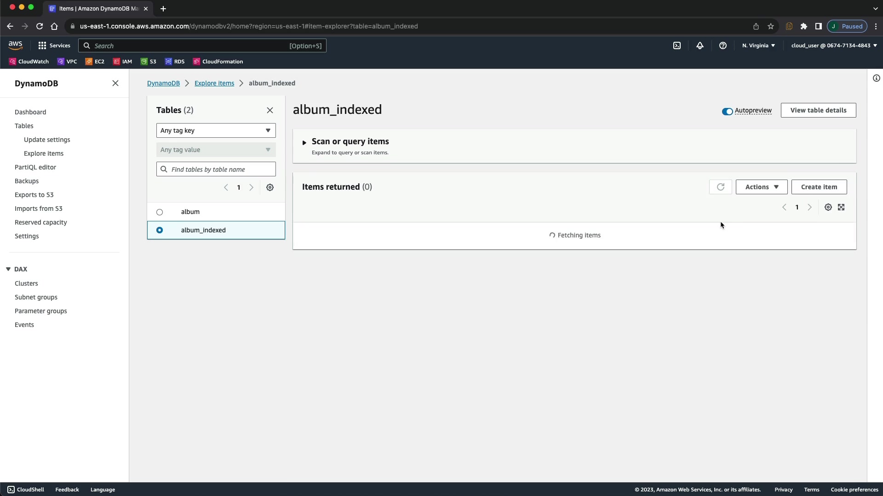Go to Backups in sidebar
The width and height of the screenshot is (883, 496).
point(27,181)
